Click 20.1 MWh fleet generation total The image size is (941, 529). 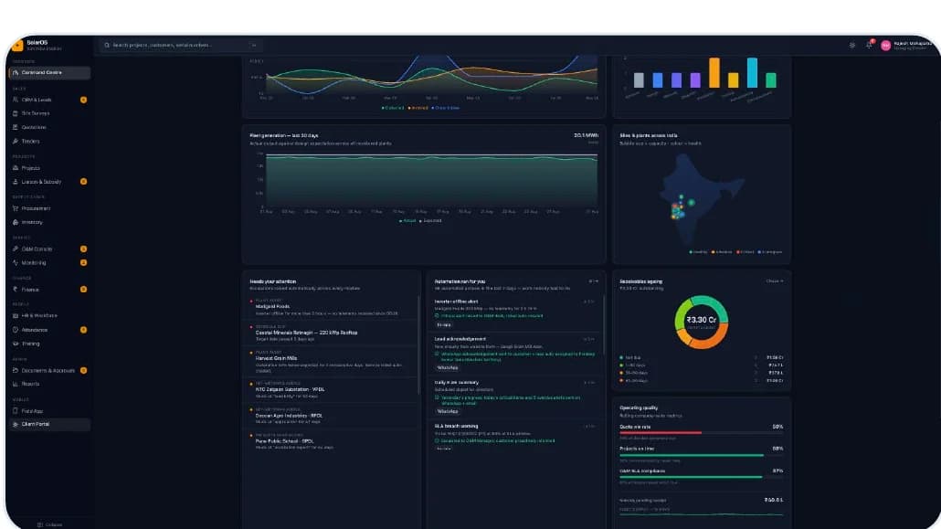(x=586, y=136)
